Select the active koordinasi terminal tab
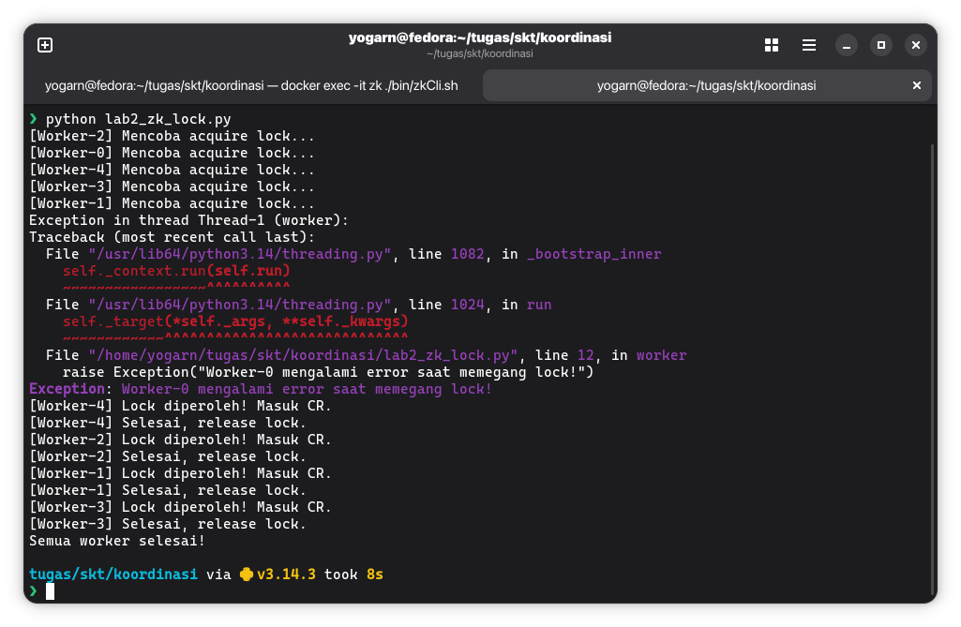Screen dimensions: 961x627 [707, 85]
